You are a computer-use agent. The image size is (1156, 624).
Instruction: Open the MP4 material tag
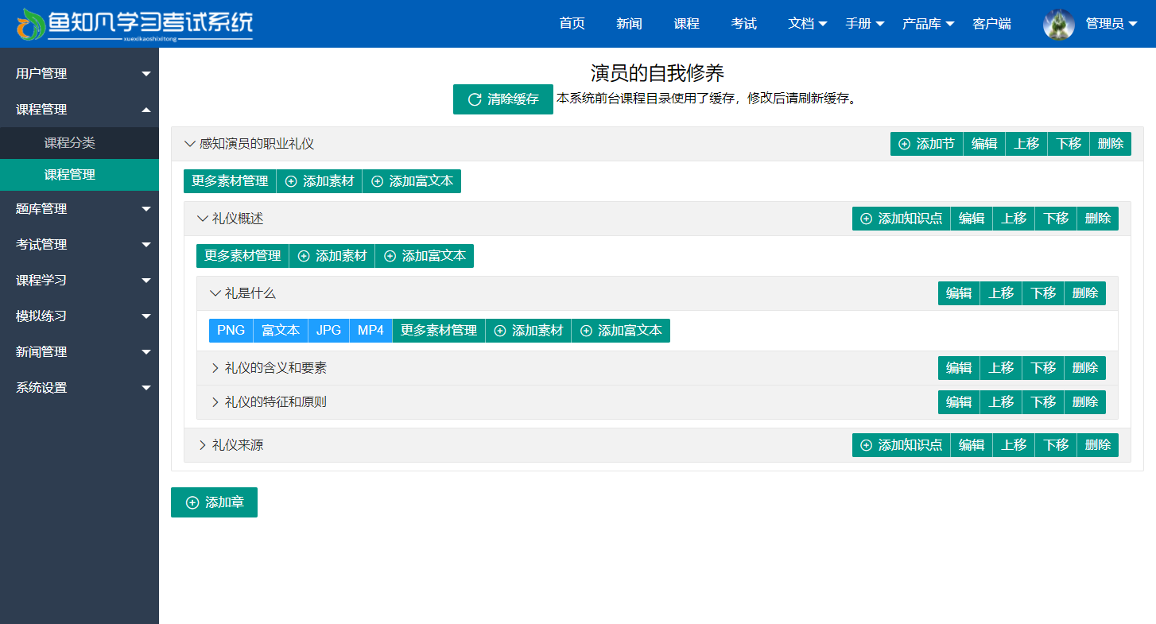pos(371,331)
